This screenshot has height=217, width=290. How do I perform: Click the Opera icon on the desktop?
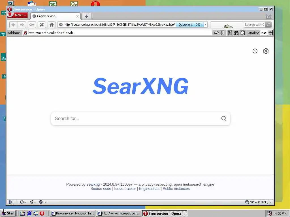click(x=95, y=3)
